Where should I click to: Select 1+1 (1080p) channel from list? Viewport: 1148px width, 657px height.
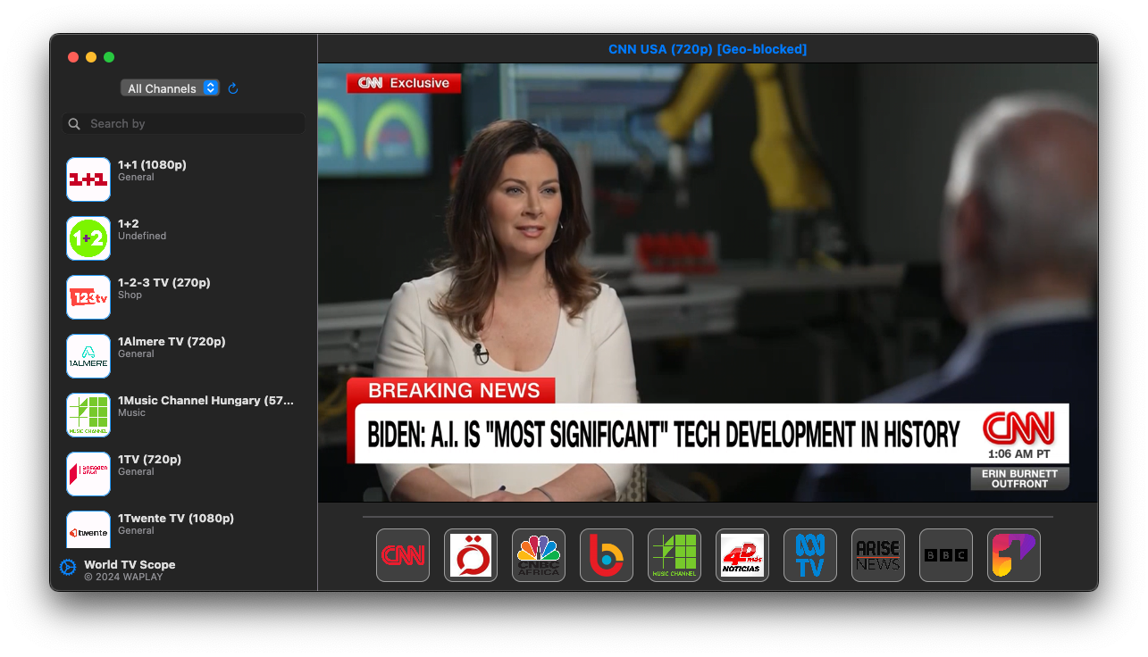coord(183,179)
